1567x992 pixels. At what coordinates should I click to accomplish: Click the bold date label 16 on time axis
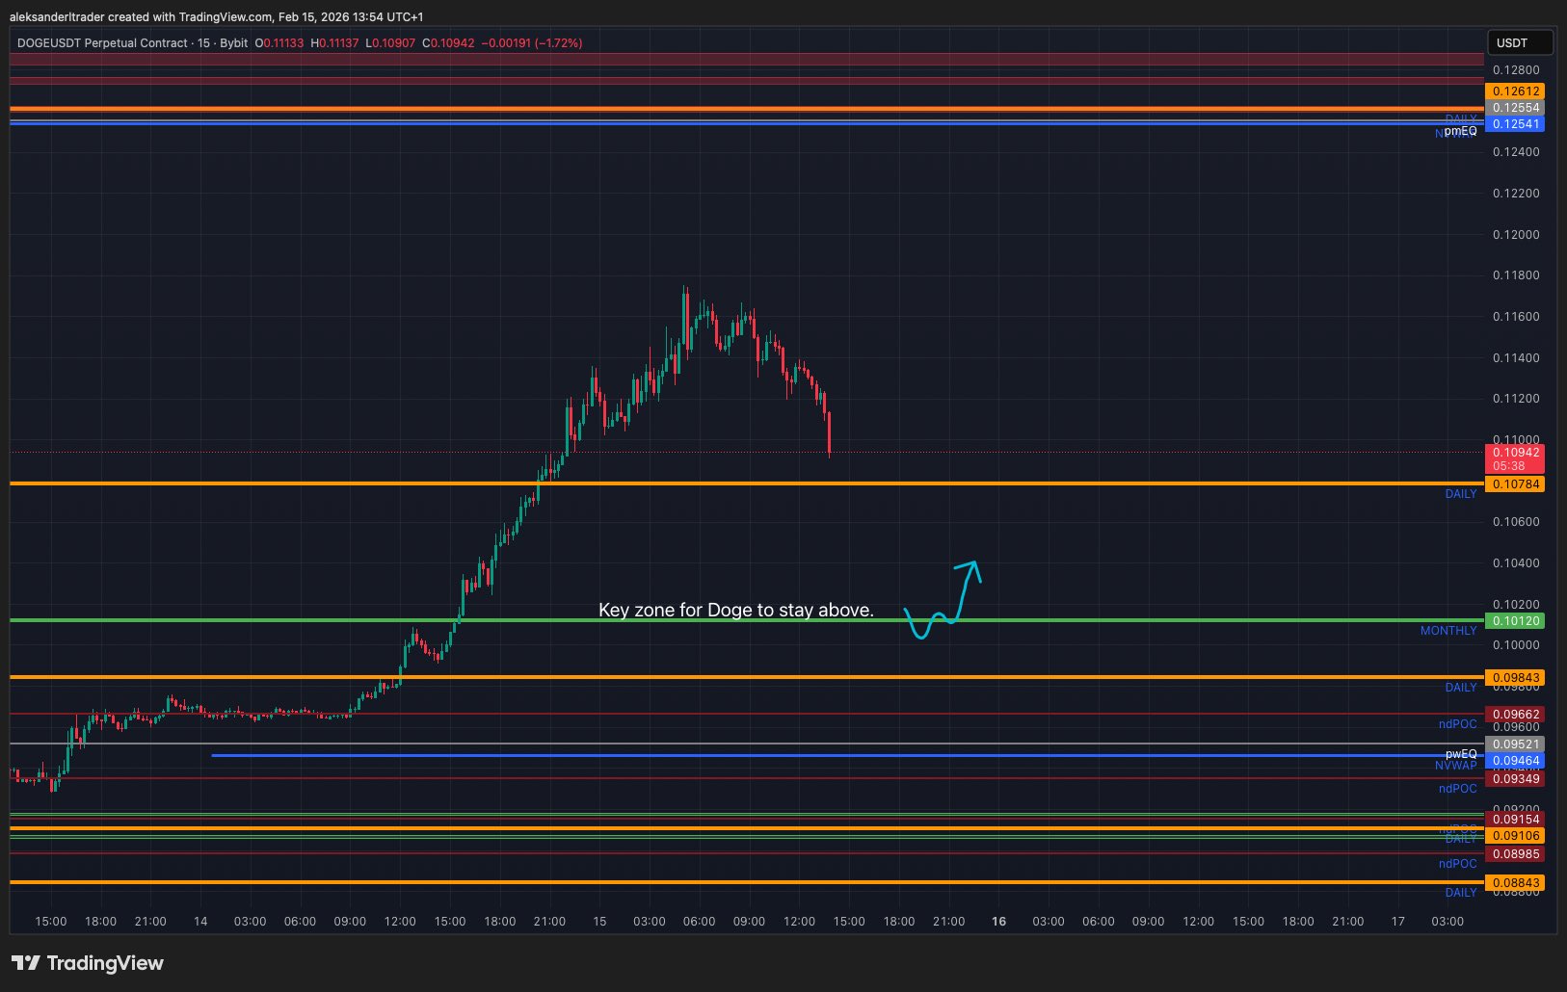(999, 922)
